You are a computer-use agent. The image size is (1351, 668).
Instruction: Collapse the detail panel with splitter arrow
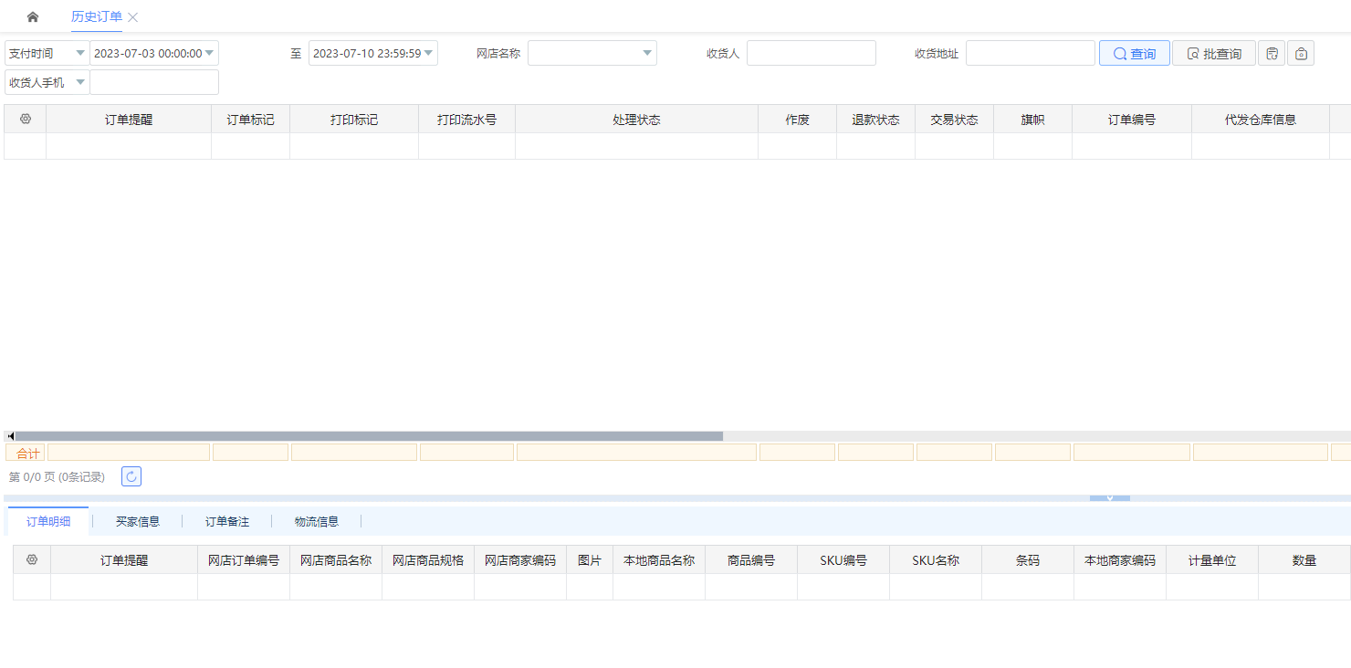click(x=1110, y=498)
